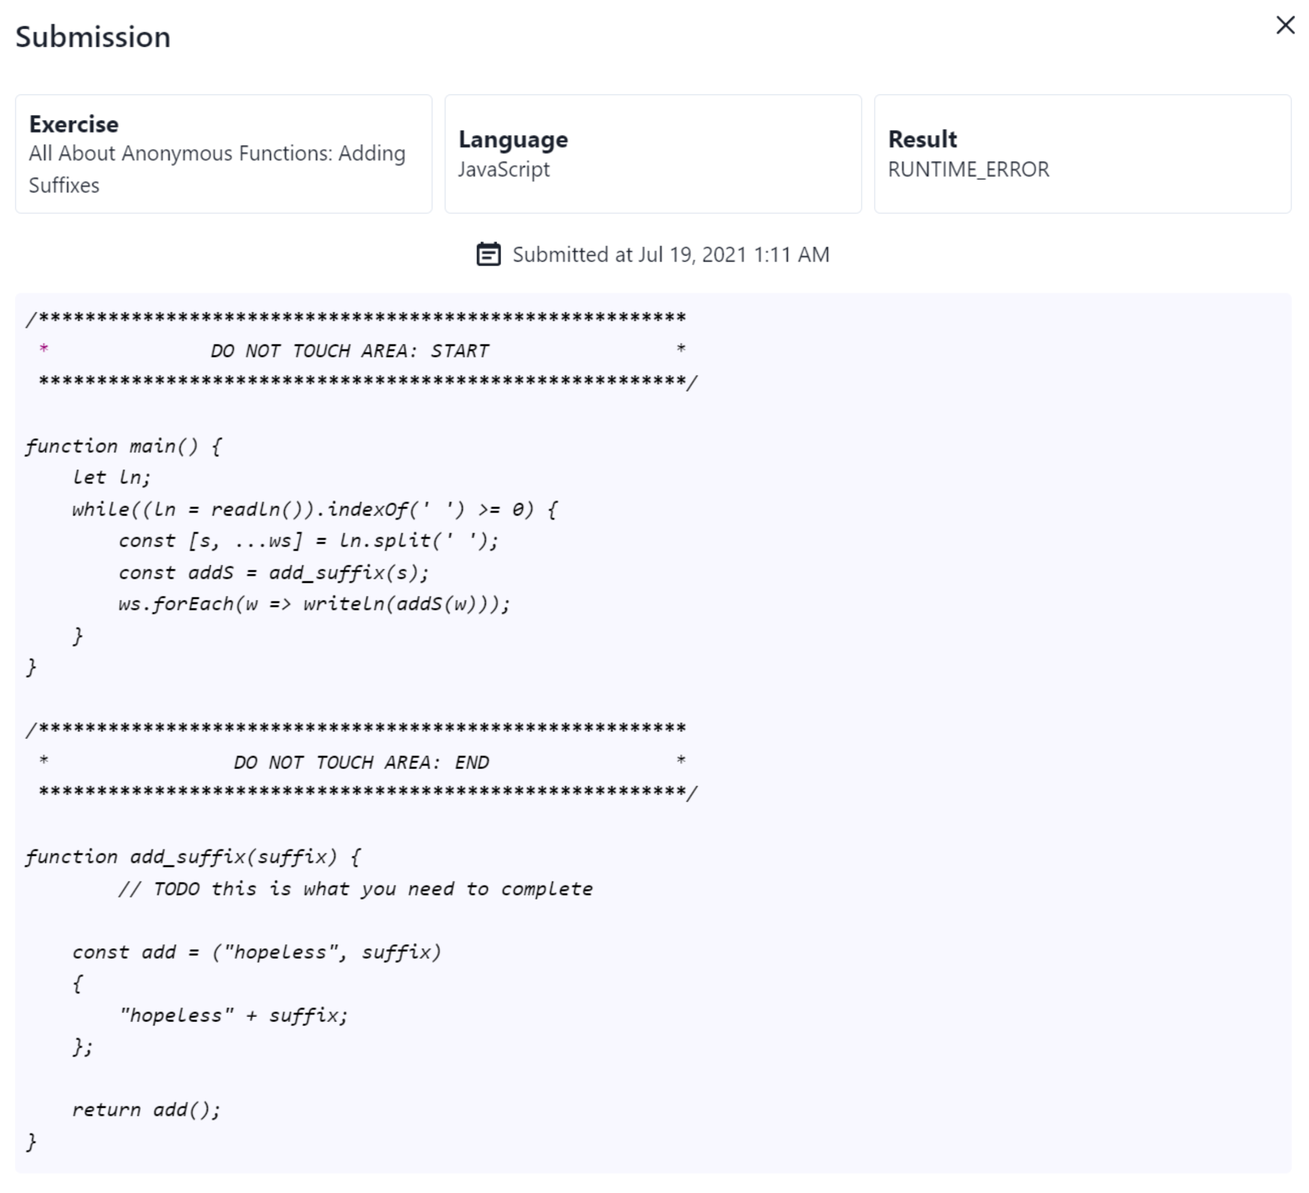Click the 'function add_suffix(suffix)' line
The height and width of the screenshot is (1193, 1309).
193,857
